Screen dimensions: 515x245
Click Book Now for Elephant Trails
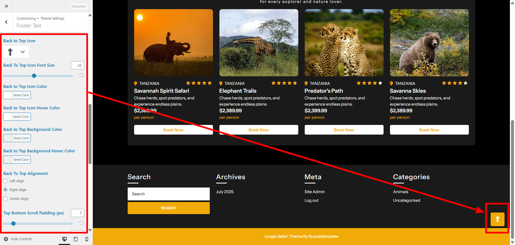259,130
